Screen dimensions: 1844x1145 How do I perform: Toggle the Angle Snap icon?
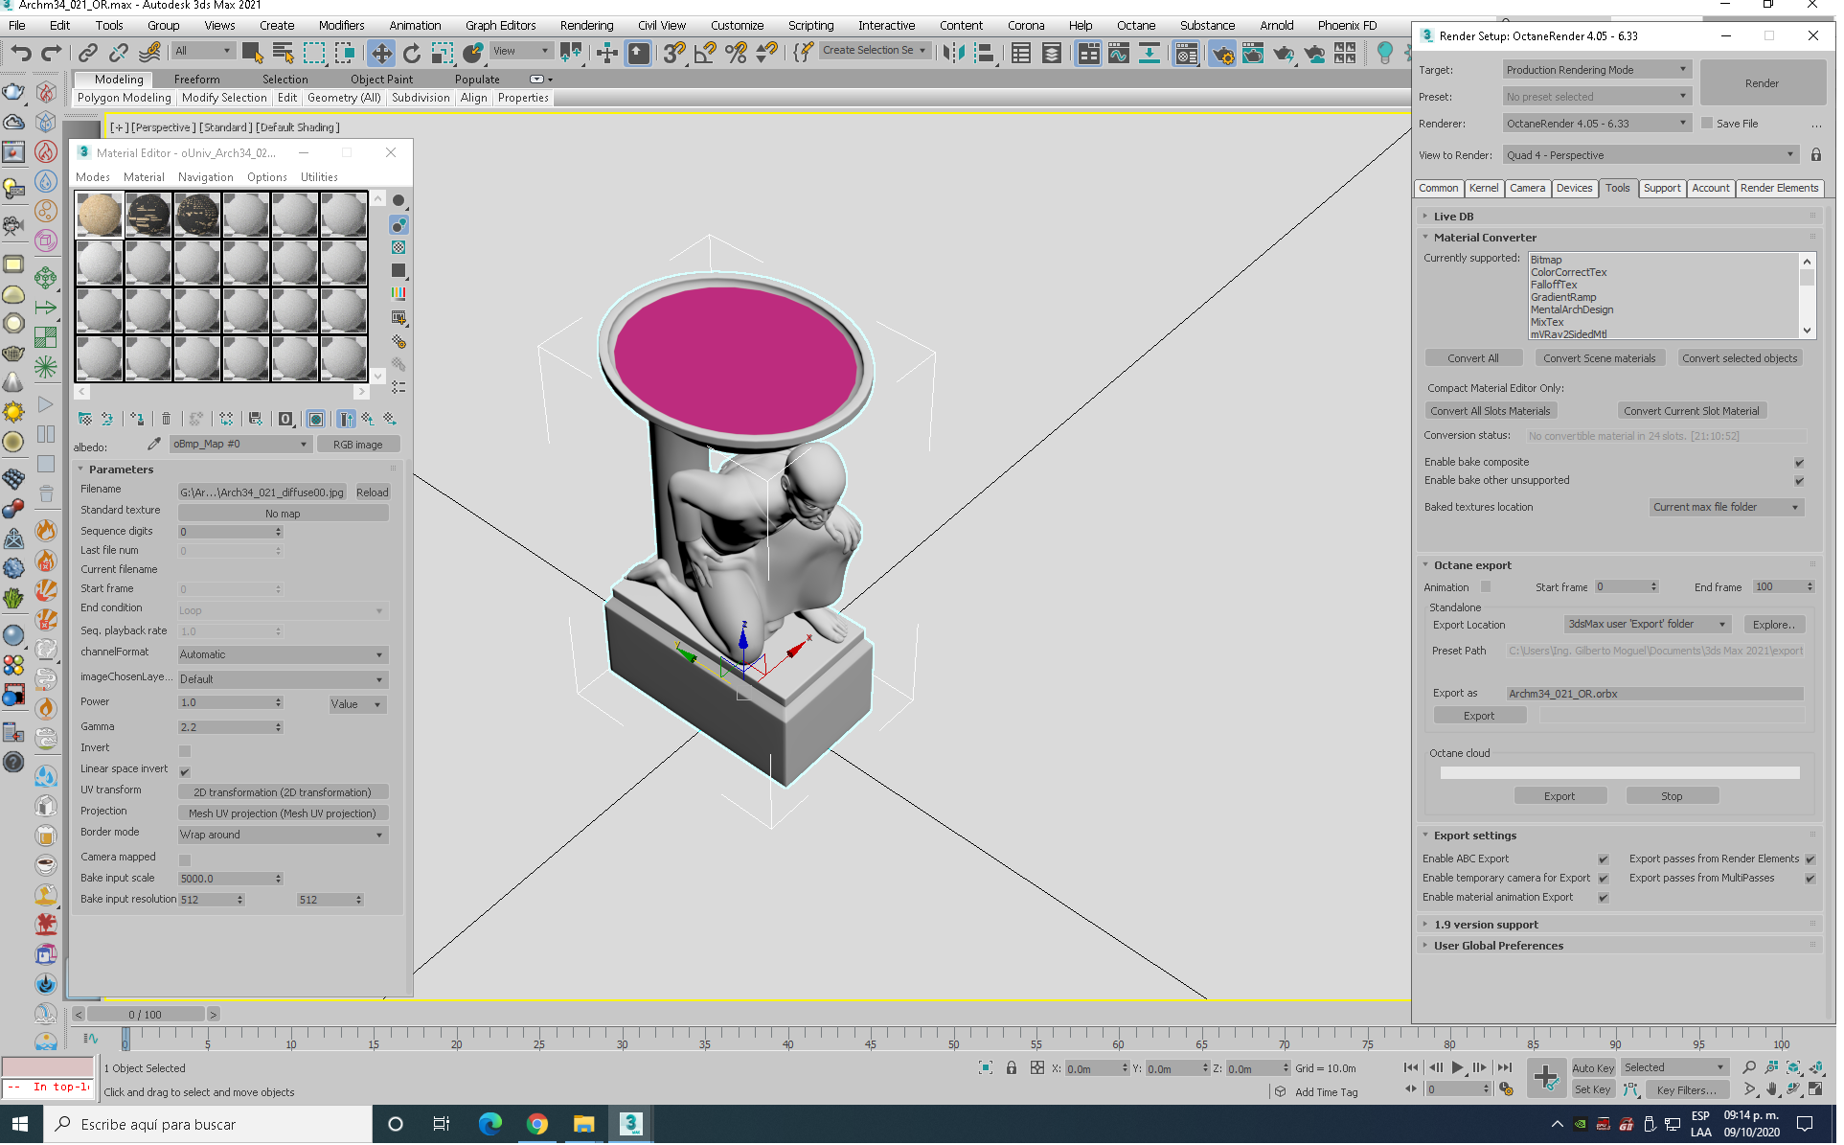pos(705,53)
